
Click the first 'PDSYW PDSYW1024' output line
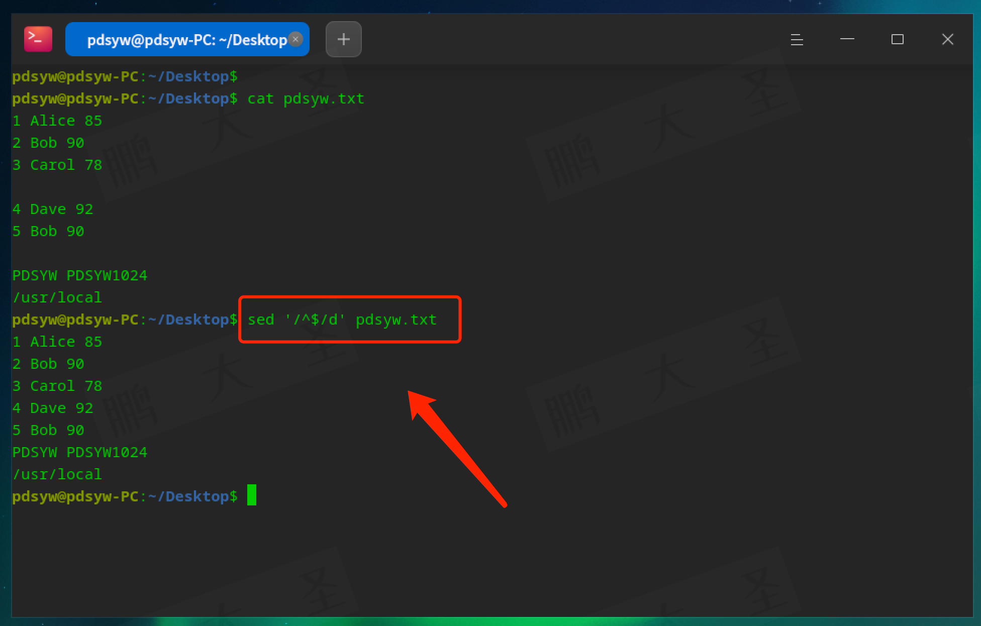click(x=79, y=275)
